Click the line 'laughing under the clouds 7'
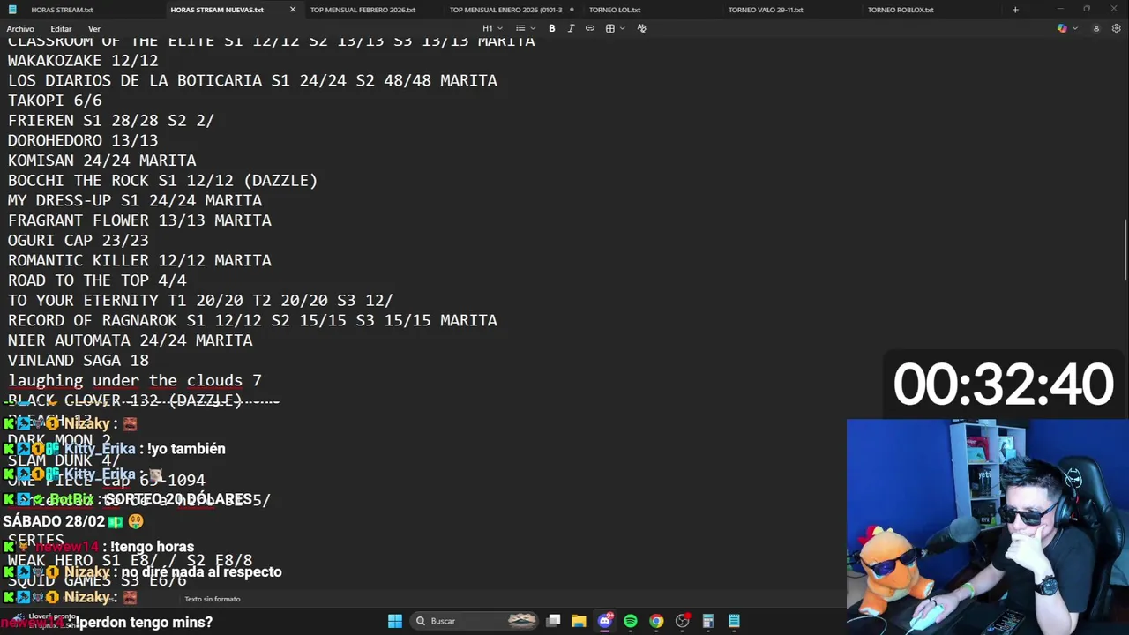Viewport: 1129px width, 635px height. point(135,381)
